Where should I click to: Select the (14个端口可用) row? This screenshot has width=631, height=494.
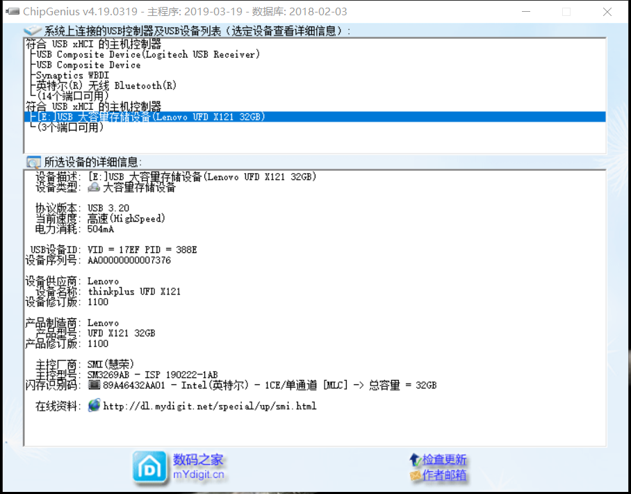[72, 96]
